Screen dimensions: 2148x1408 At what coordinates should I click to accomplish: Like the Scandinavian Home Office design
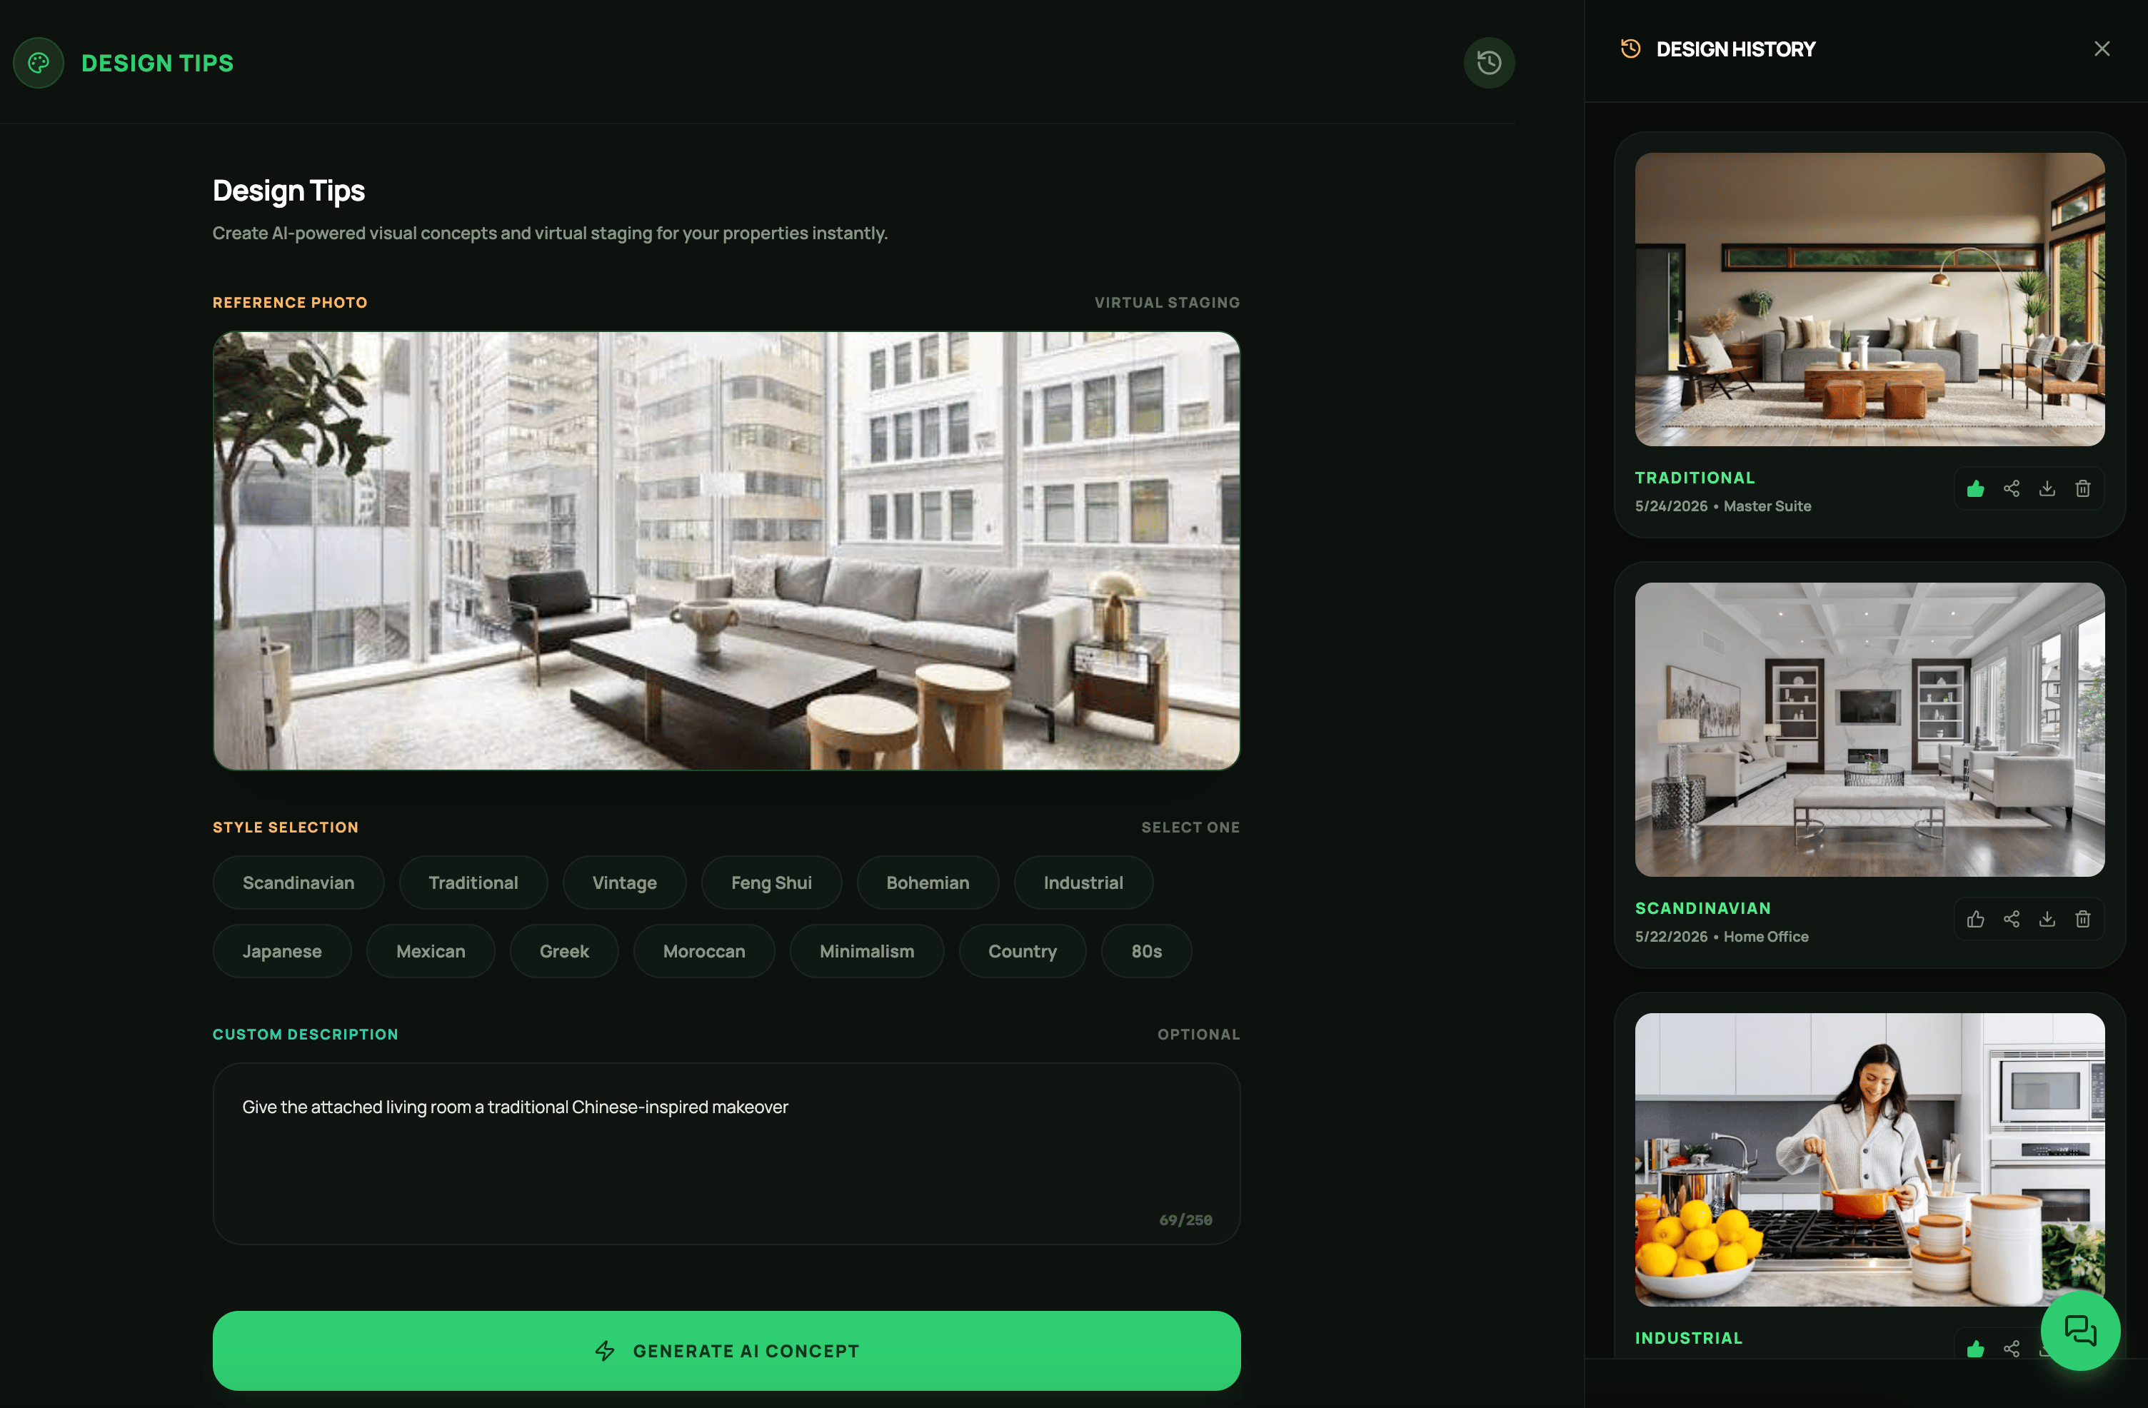pyautogui.click(x=1974, y=919)
